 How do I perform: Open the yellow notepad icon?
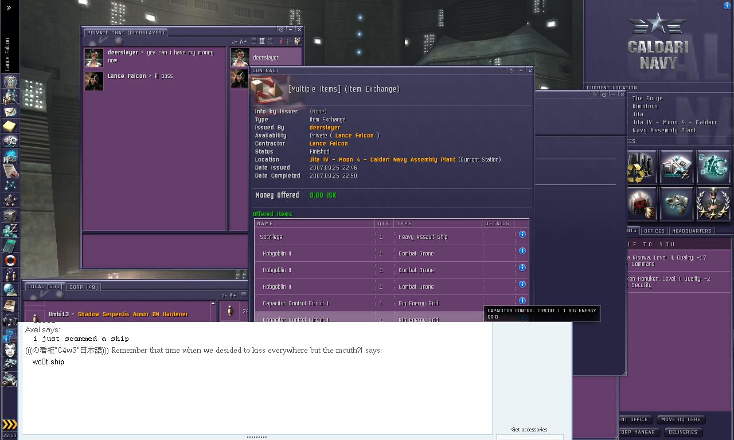(10, 126)
